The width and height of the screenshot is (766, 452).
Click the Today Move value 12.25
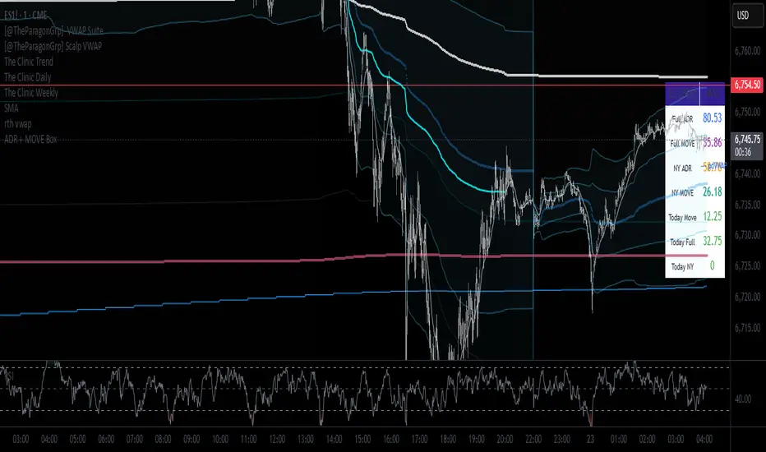click(x=713, y=216)
